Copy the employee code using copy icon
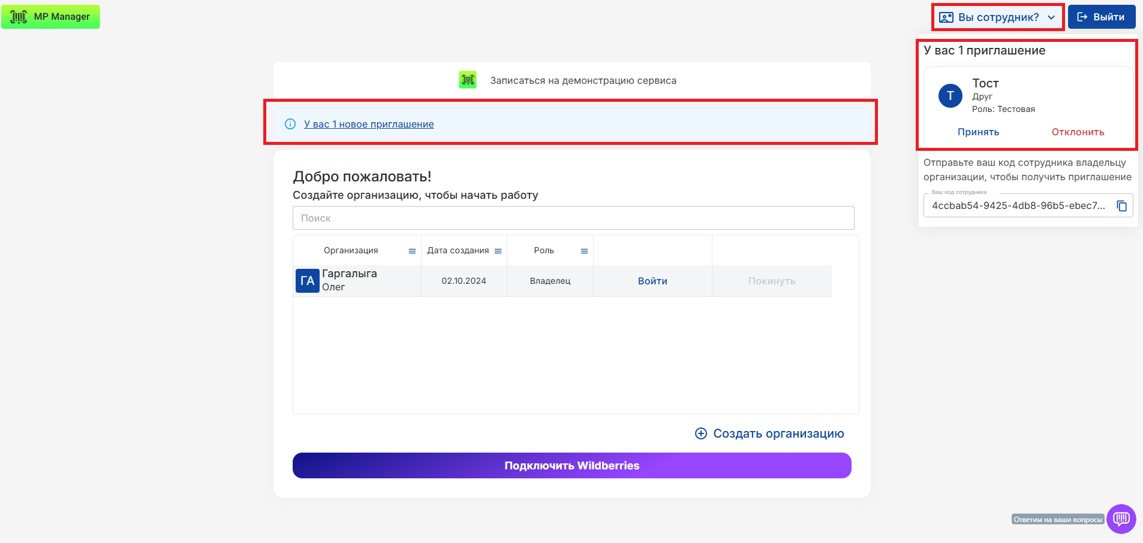 pos(1121,206)
